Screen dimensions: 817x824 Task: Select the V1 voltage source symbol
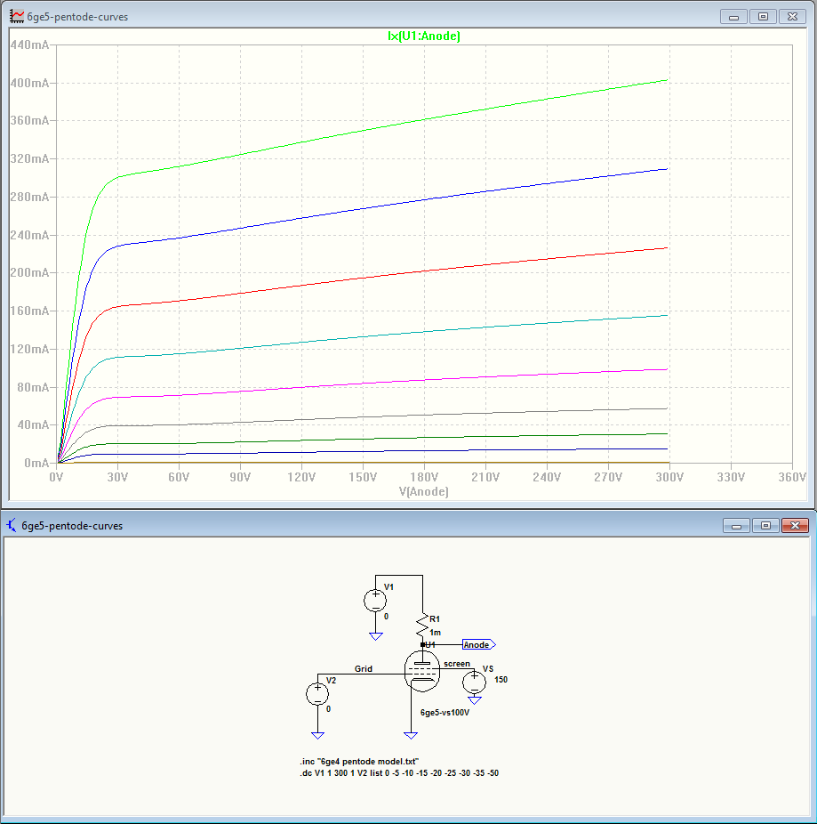[x=375, y=601]
